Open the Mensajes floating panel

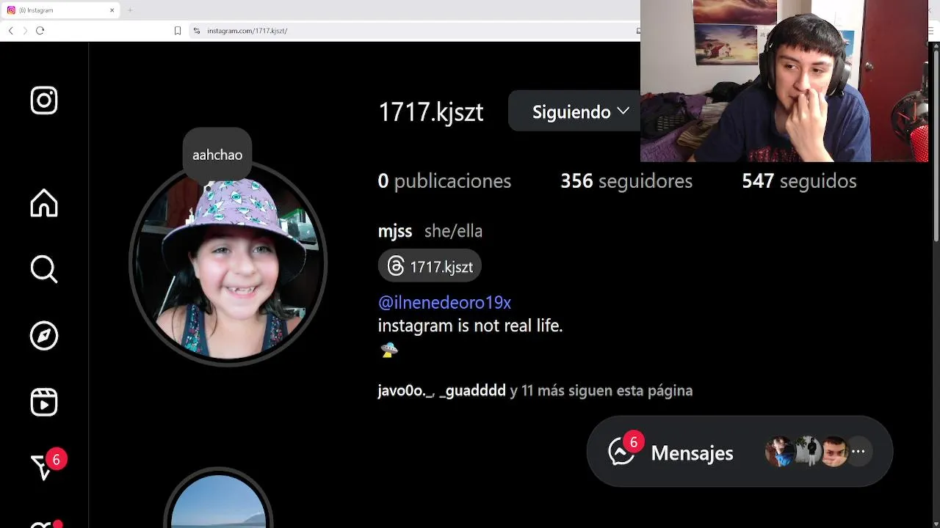[740, 452]
